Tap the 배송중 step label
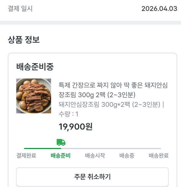 tap(127, 156)
